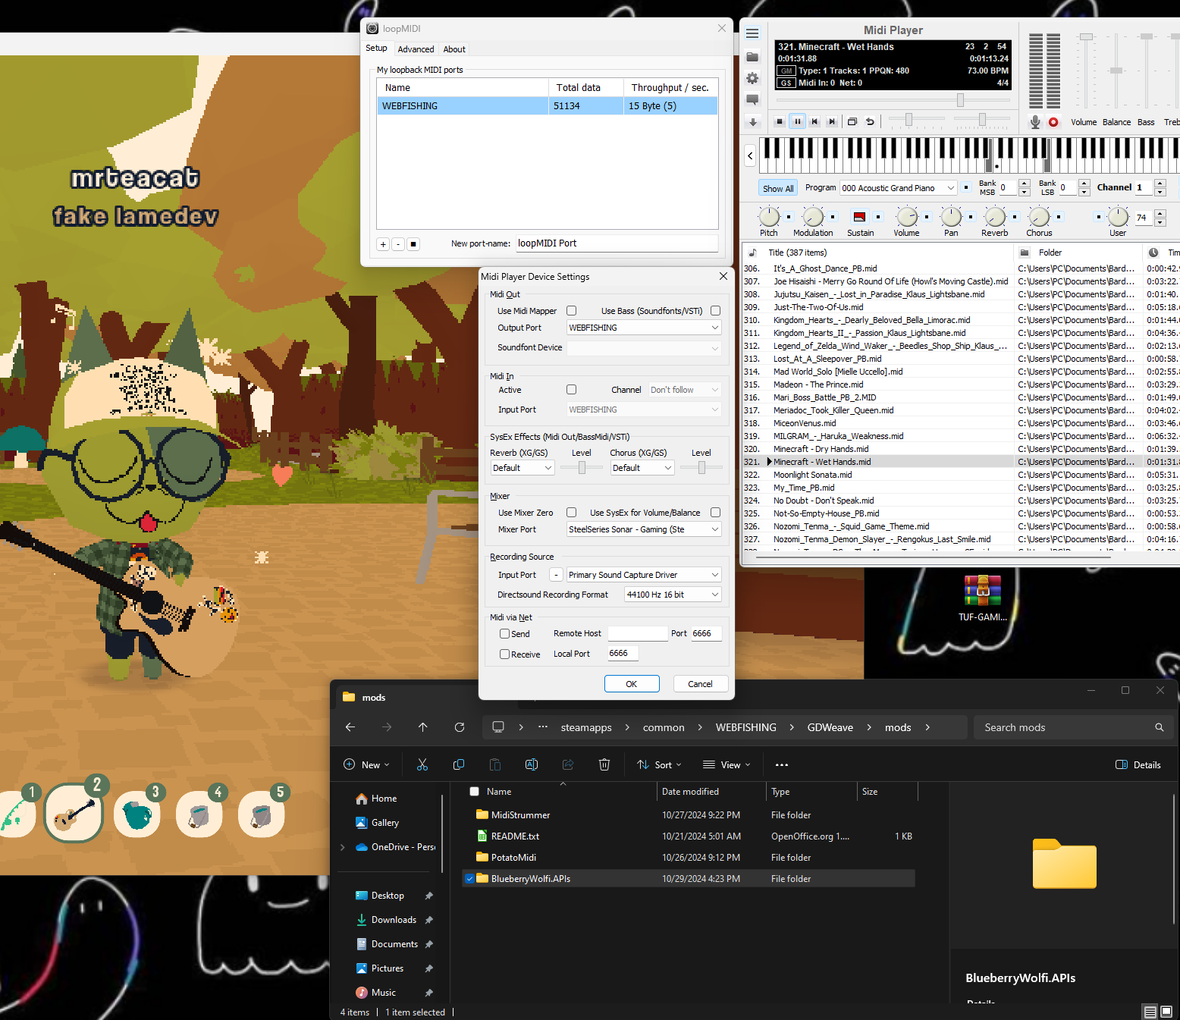The image size is (1180, 1020).
Task: Toggle the Details pane button in Explorer
Action: (1138, 764)
